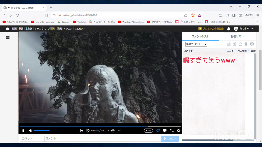Image resolution: width=262 pixels, height=147 pixels.
Task: Open Google bookmark
Action: click(x=64, y=22)
